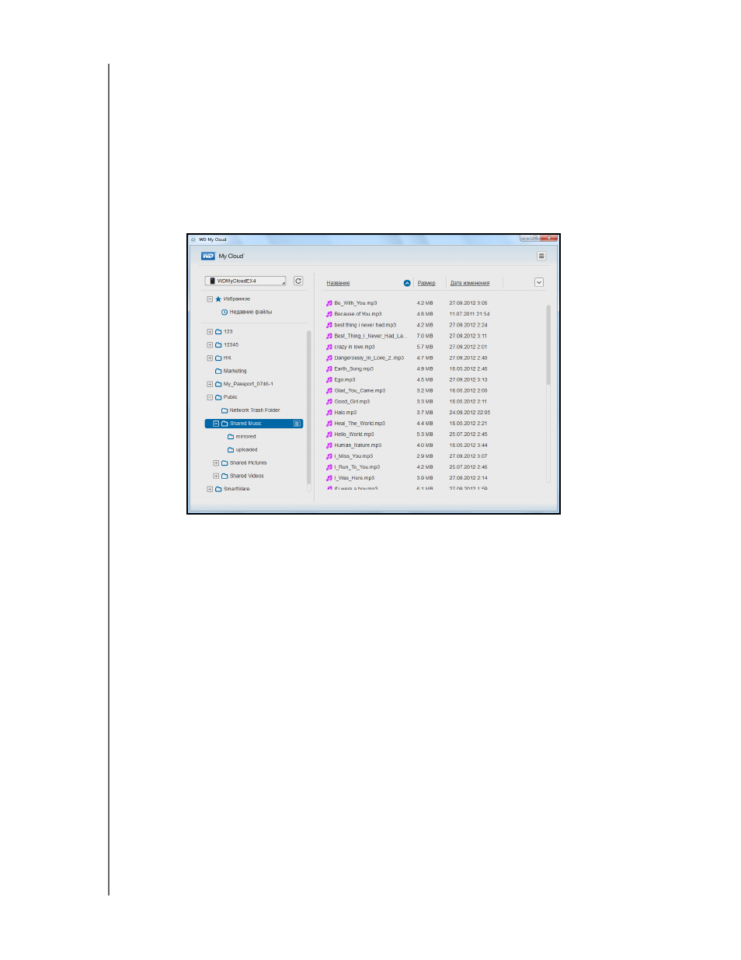Click the date 11.07.2011 21:54
The width and height of the screenshot is (741, 960).
point(470,314)
